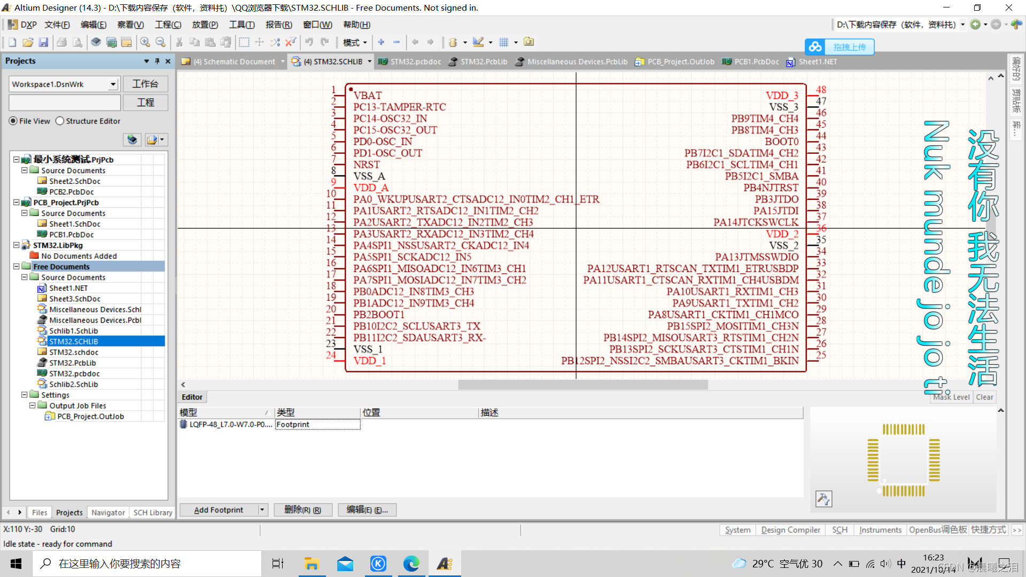Click the Open document folder icon
Image resolution: width=1026 pixels, height=577 pixels.
28,42
